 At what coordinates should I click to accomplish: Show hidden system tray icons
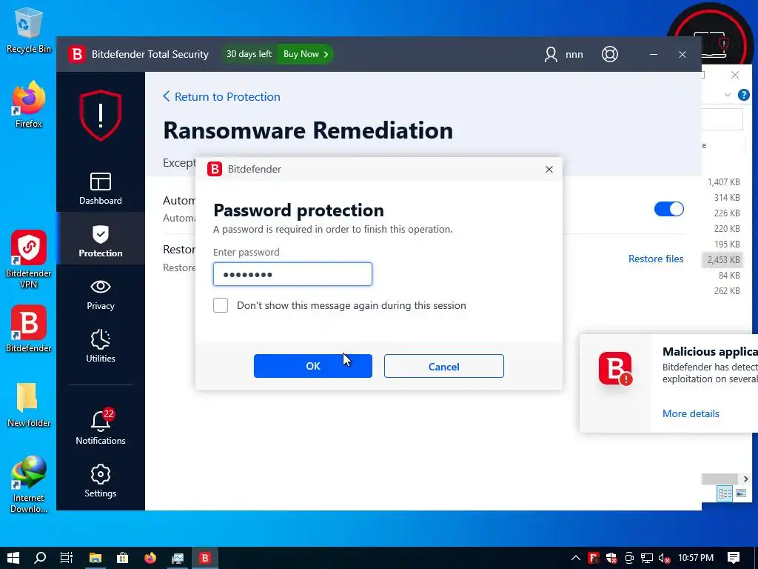(x=575, y=558)
